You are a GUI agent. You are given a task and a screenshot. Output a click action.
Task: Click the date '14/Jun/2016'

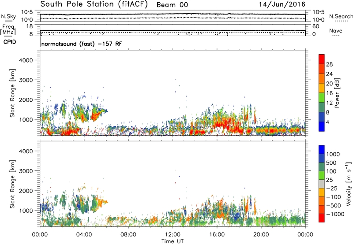coord(282,4)
